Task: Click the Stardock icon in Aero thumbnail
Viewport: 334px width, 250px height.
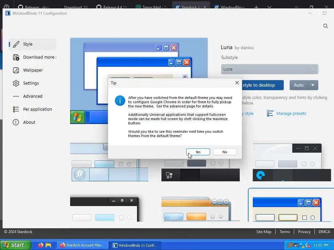Action: tap(80, 174)
